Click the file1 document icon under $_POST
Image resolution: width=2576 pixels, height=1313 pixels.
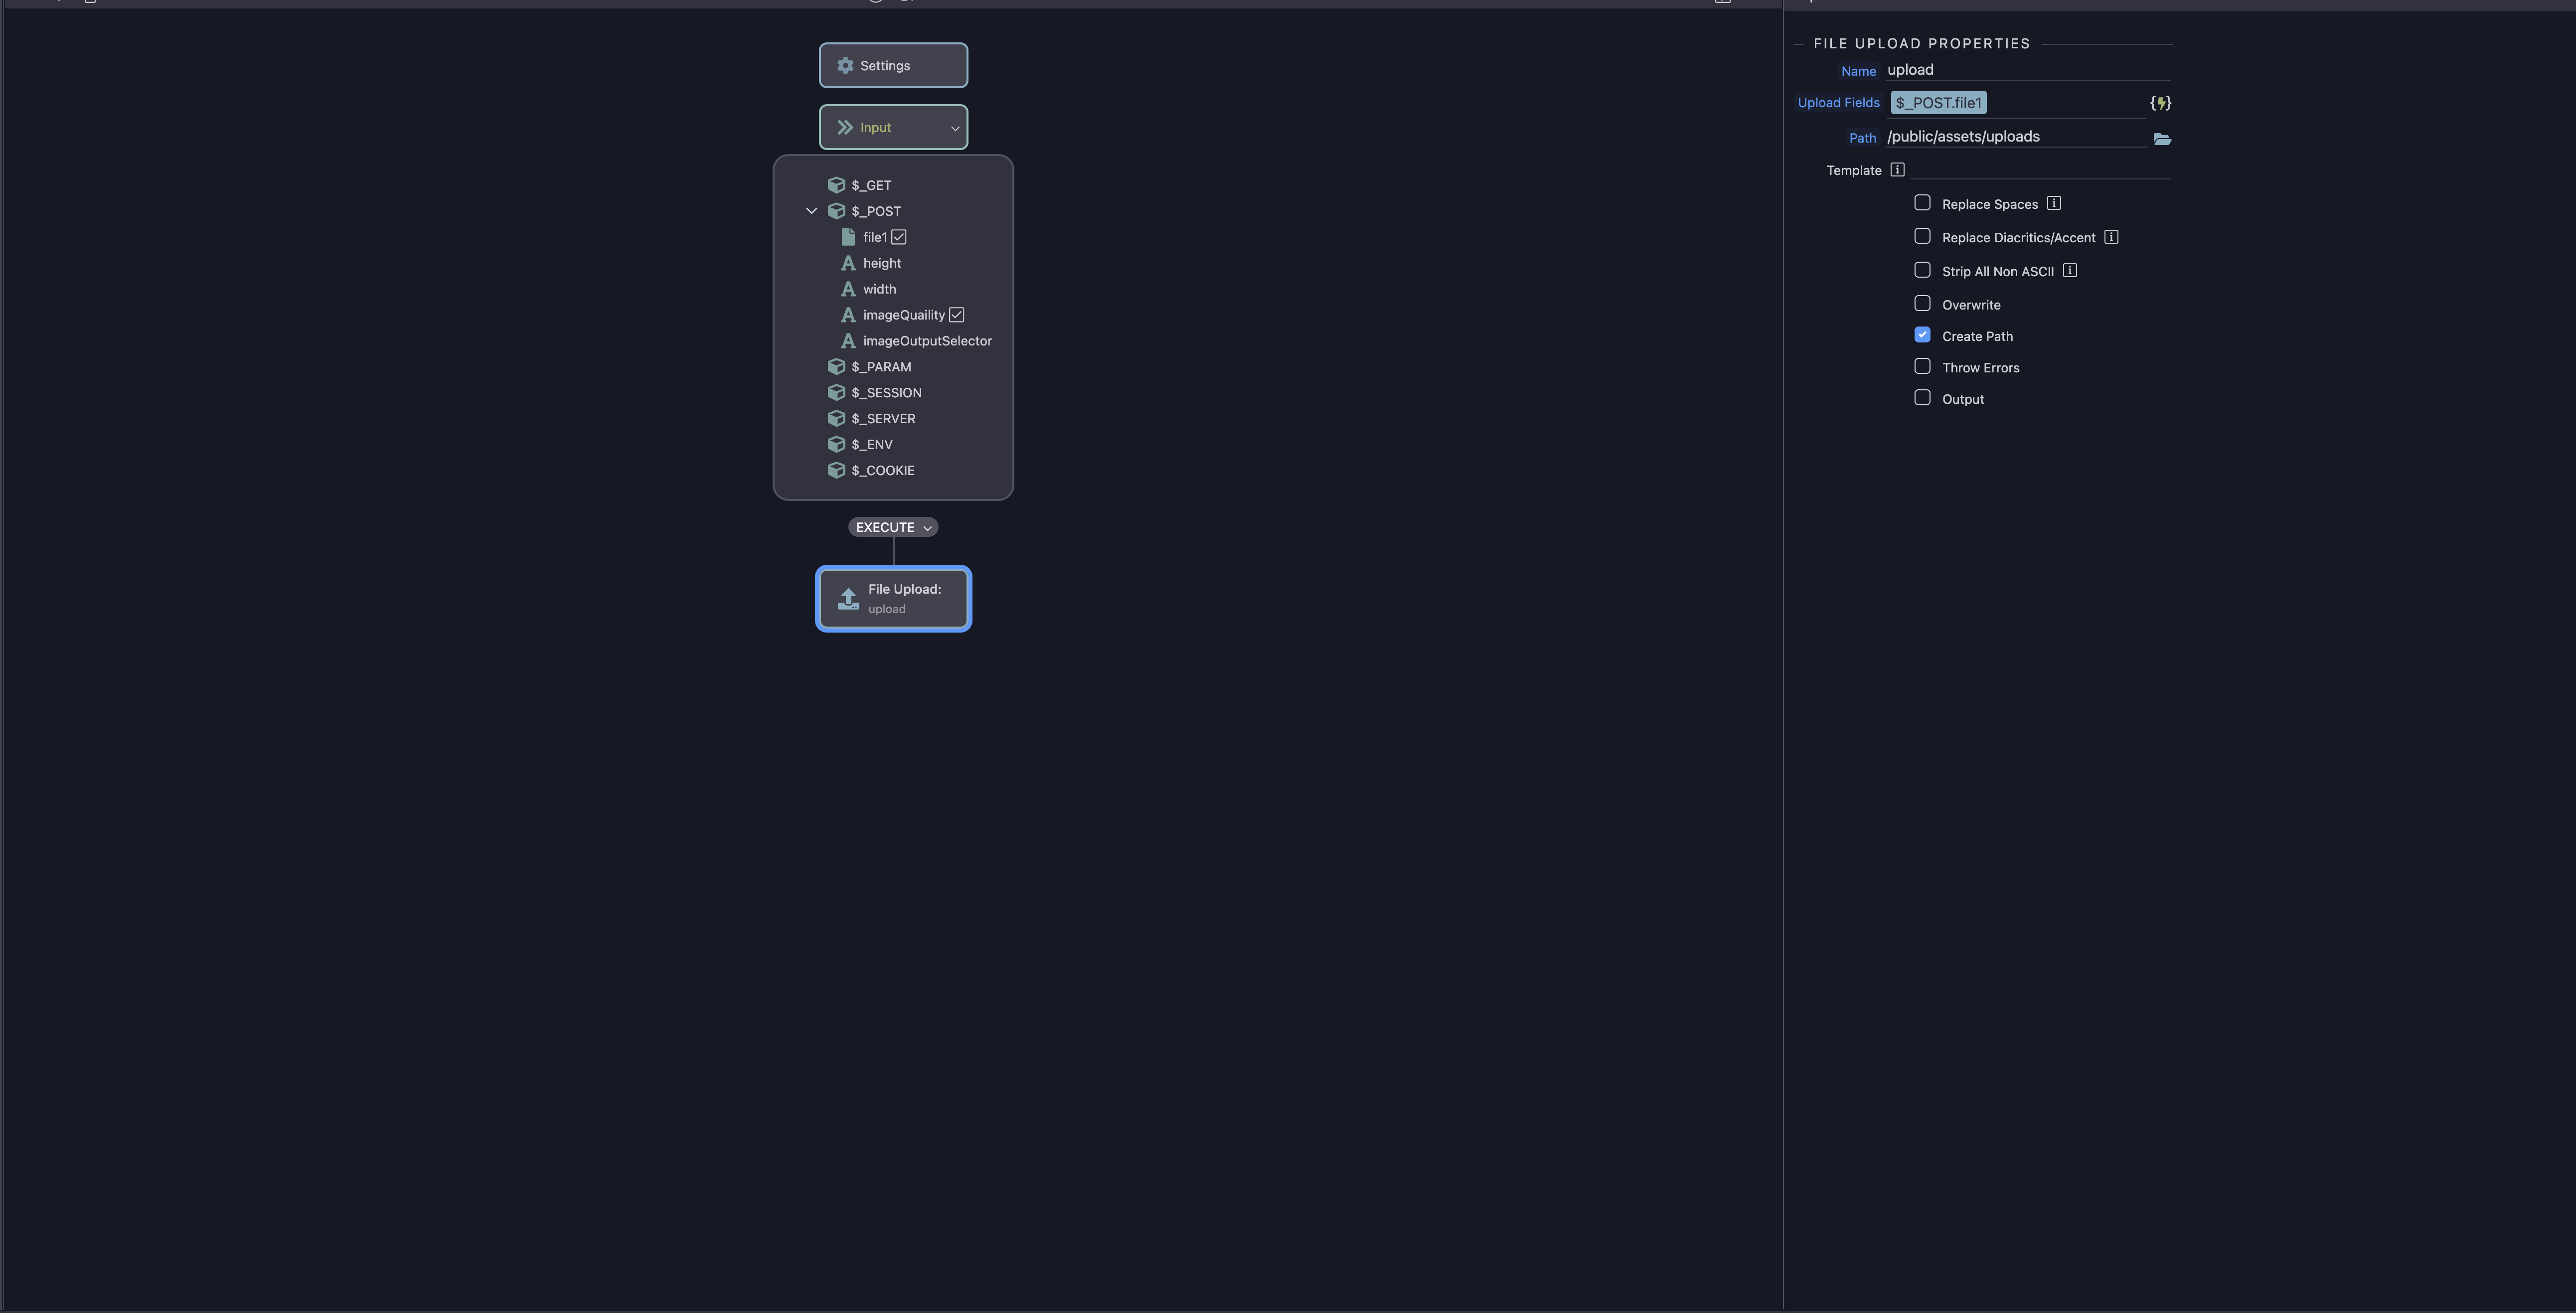pos(848,237)
